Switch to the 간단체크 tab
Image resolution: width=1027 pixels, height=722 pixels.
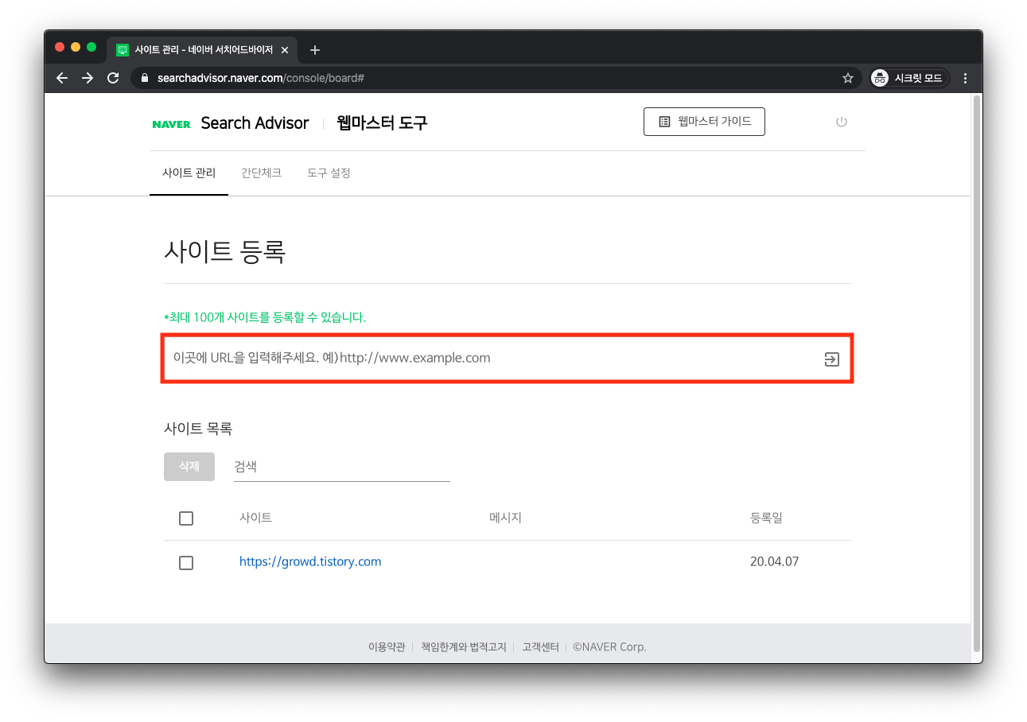(261, 173)
